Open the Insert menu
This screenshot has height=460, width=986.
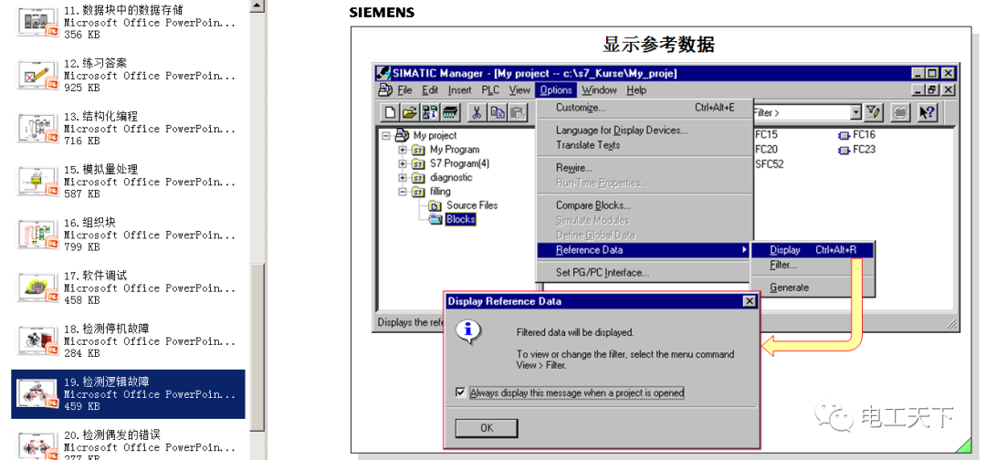tap(459, 90)
